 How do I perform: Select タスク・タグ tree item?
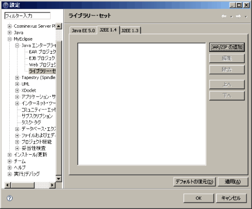[31, 123]
